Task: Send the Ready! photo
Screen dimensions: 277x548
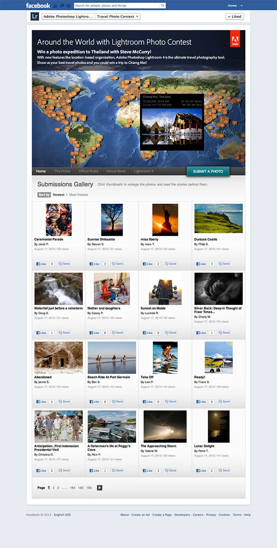Action: point(224,402)
